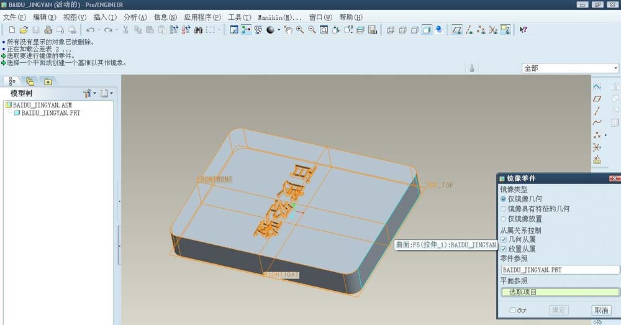Open the 分析(A) menu
The width and height of the screenshot is (621, 325).
coord(135,17)
